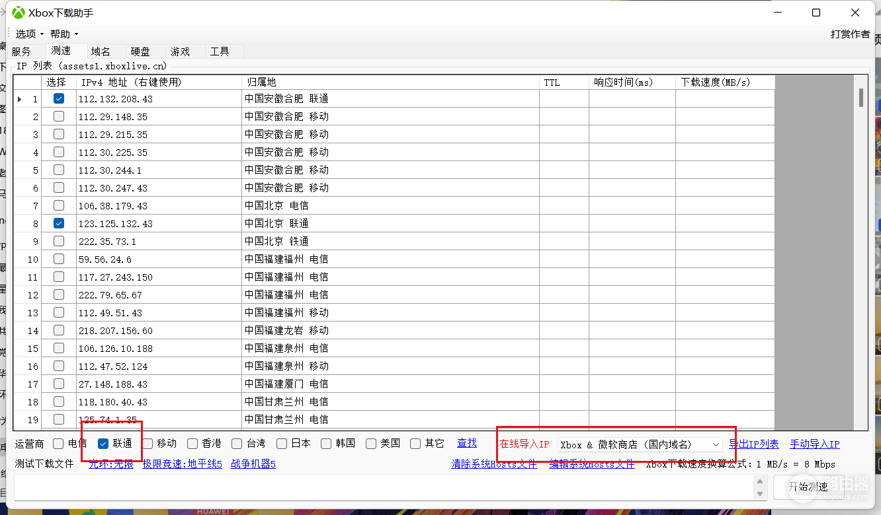Close the Xbox下载助手 window
Screen dimensions: 881x515
click(x=855, y=13)
